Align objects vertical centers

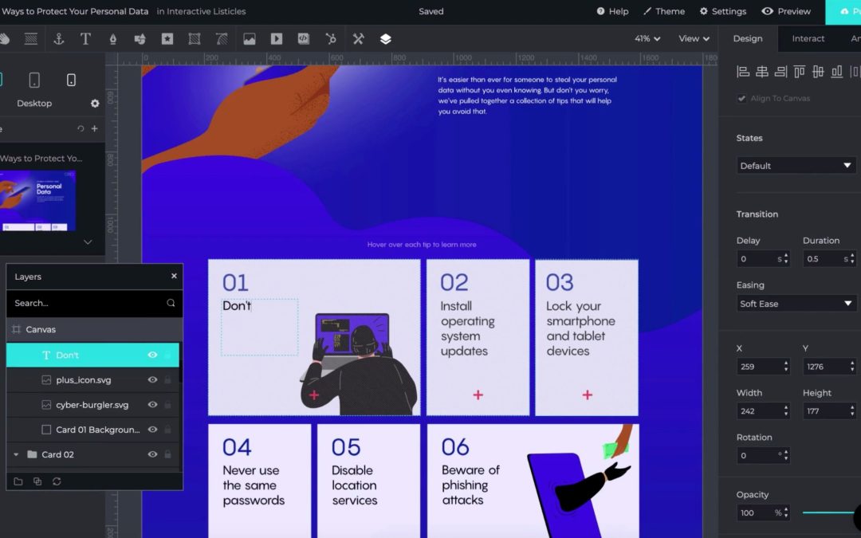[x=818, y=72]
